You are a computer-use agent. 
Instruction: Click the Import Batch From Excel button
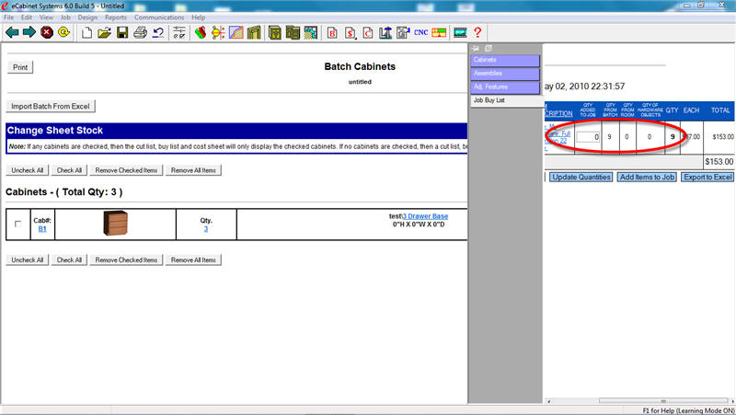point(52,107)
